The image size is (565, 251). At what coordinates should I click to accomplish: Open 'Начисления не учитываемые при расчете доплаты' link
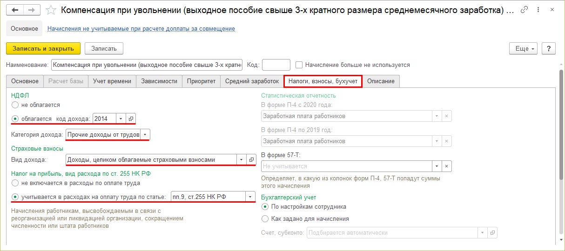(141, 28)
